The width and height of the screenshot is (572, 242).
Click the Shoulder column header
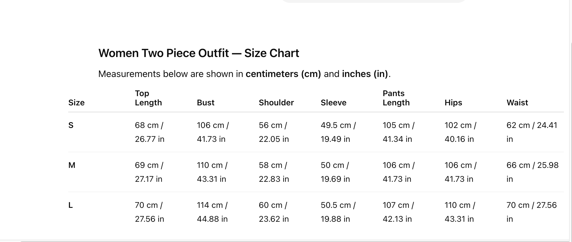(276, 103)
